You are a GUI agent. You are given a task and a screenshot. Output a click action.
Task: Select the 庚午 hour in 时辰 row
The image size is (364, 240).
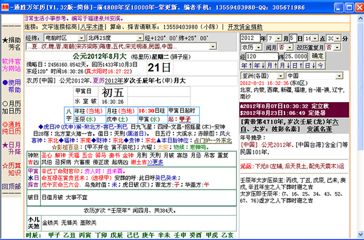149,235
